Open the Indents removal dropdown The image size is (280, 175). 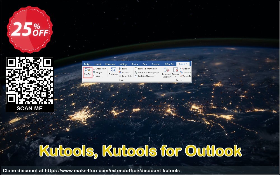(185, 72)
